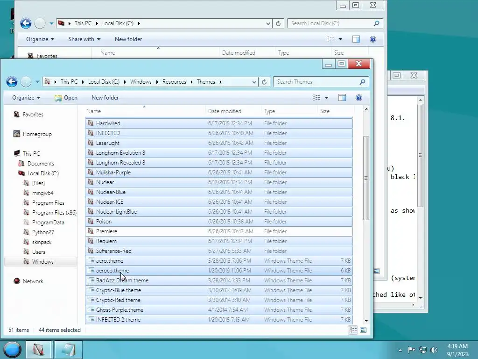Switch to details view in status bar
The width and height of the screenshot is (478, 359).
point(353,330)
